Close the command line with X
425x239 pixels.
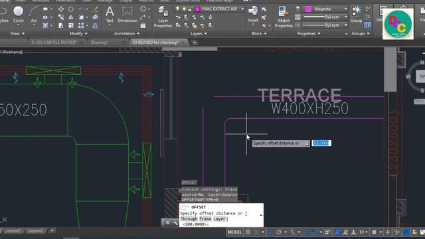click(167, 223)
